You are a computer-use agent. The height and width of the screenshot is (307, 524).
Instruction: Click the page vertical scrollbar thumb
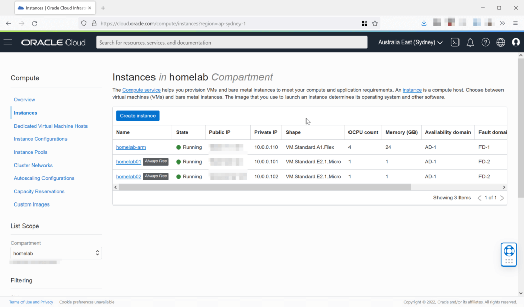pyautogui.click(x=520, y=128)
